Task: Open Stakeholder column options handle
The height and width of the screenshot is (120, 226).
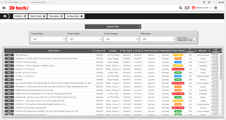Action: point(171,51)
